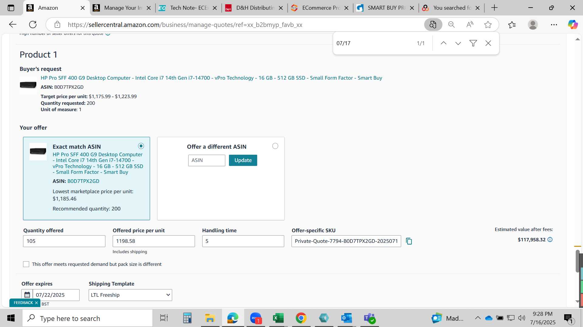Dismiss the FEEDBACK tab
The width and height of the screenshot is (583, 327).
tap(36, 302)
